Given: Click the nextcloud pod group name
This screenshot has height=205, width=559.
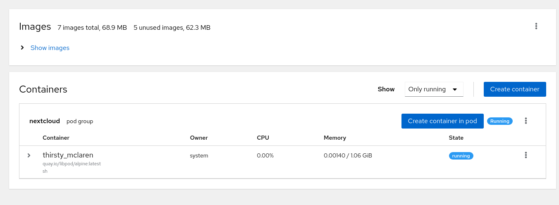Looking at the screenshot, I should pos(45,121).
